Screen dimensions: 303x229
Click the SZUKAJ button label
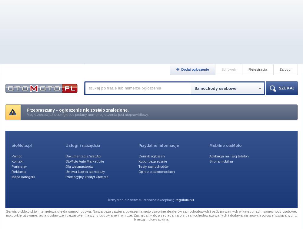(286, 88)
